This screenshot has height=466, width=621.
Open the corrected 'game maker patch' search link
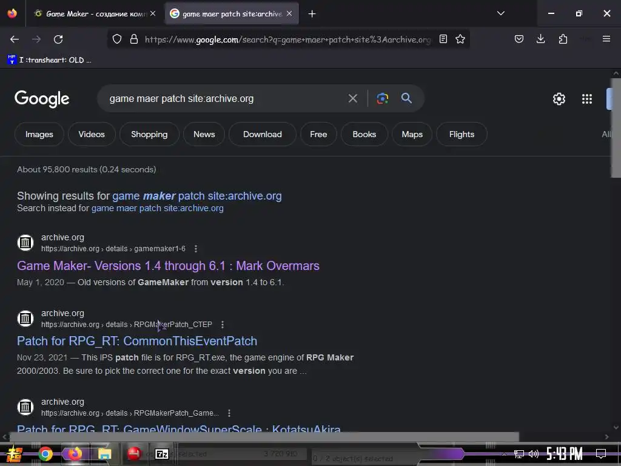197,196
